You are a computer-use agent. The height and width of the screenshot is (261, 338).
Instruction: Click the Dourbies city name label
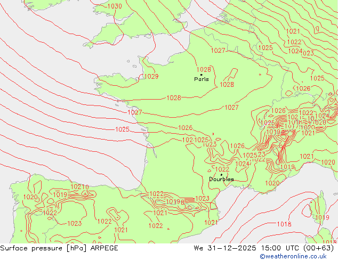click(x=221, y=179)
